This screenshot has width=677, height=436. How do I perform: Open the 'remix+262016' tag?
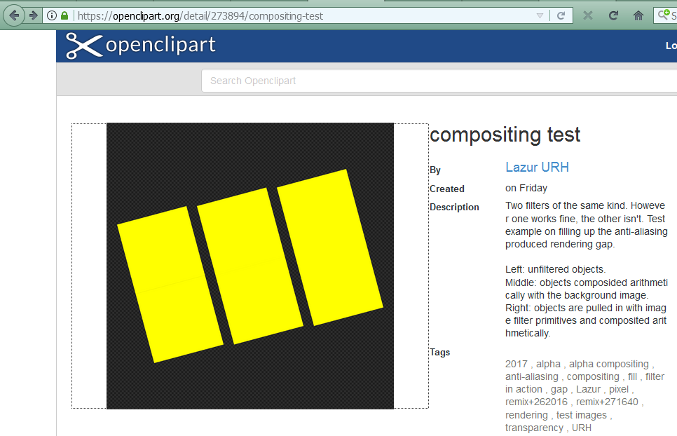(x=537, y=402)
